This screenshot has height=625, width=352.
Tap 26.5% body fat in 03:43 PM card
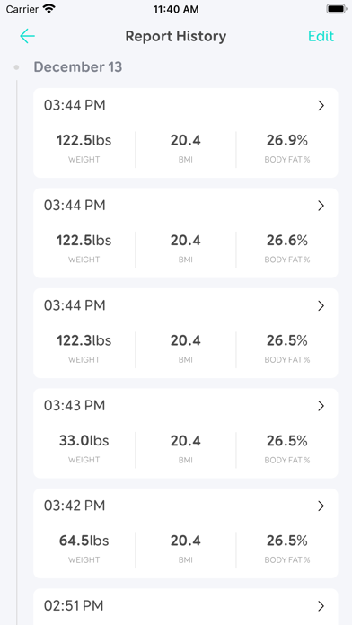point(287,440)
